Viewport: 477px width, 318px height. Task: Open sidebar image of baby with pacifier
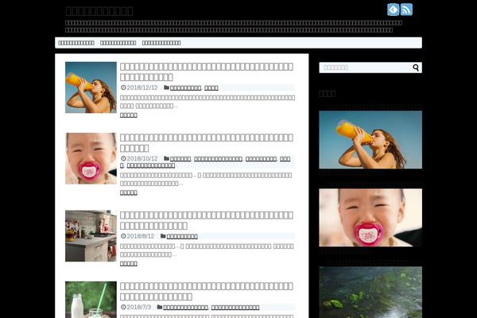[370, 217]
